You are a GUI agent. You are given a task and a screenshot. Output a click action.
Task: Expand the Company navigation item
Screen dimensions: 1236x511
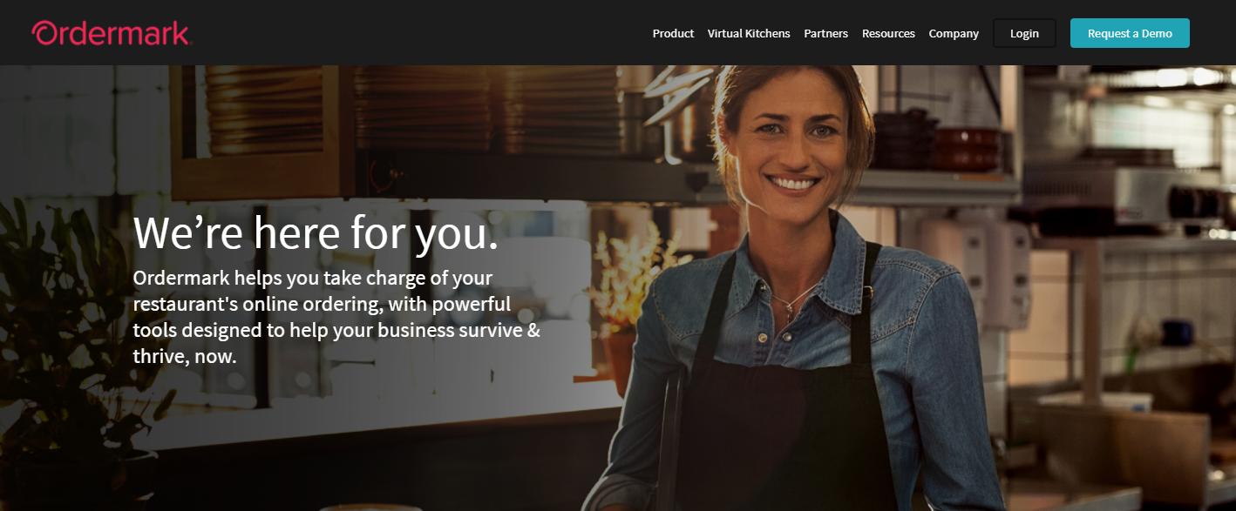tap(954, 34)
